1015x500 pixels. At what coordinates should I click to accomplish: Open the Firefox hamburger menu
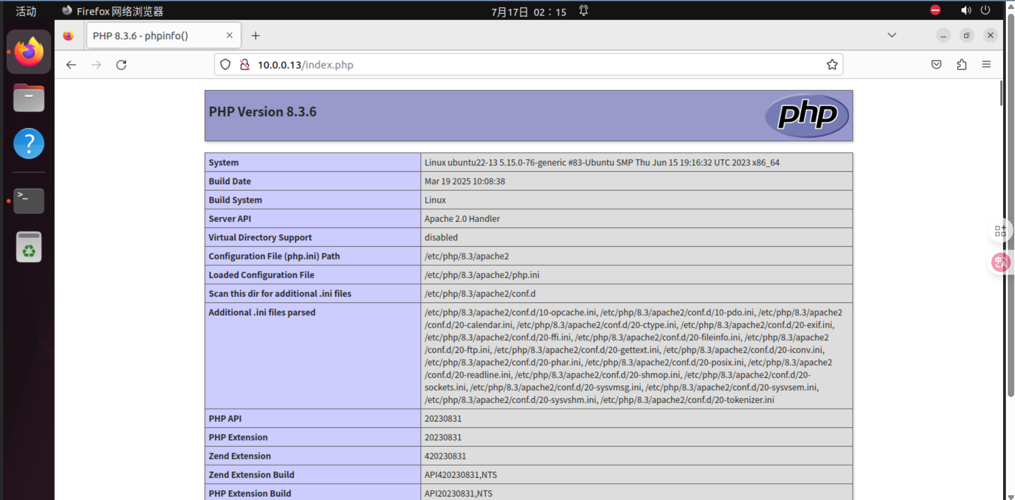[x=986, y=64]
